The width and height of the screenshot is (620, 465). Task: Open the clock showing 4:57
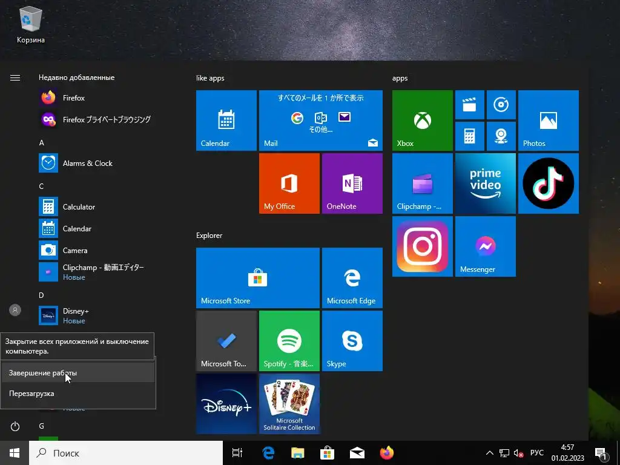click(x=568, y=453)
